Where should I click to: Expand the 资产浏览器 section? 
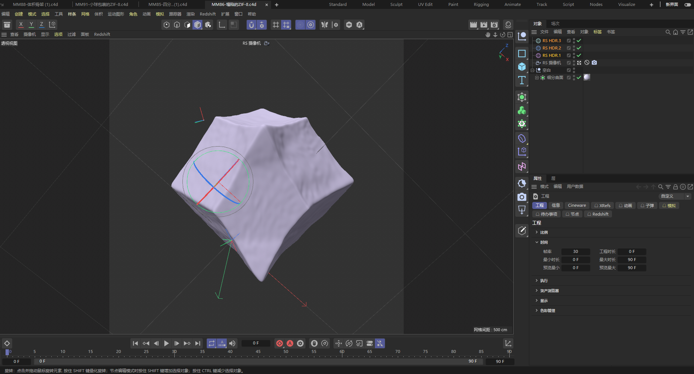[537, 291]
